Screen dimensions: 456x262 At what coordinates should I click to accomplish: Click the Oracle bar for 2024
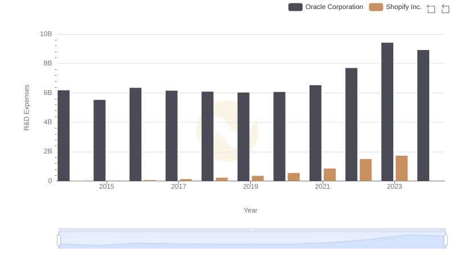pyautogui.click(x=423, y=115)
